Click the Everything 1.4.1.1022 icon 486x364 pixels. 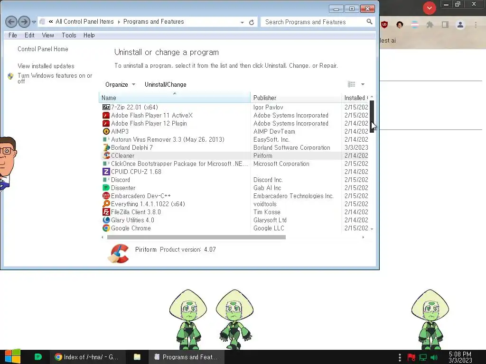[106, 204]
